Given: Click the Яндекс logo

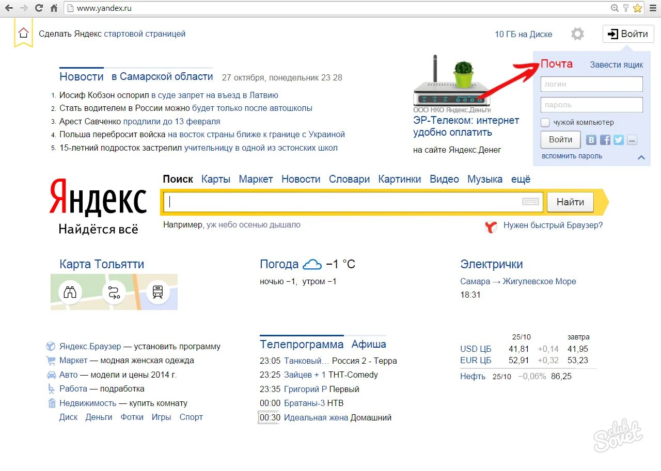Looking at the screenshot, I should [x=98, y=198].
